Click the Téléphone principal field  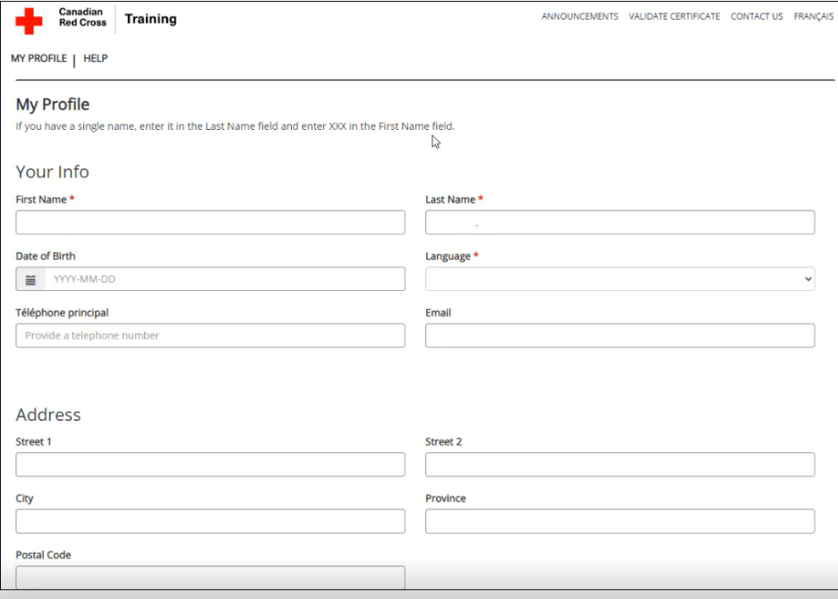coord(208,337)
